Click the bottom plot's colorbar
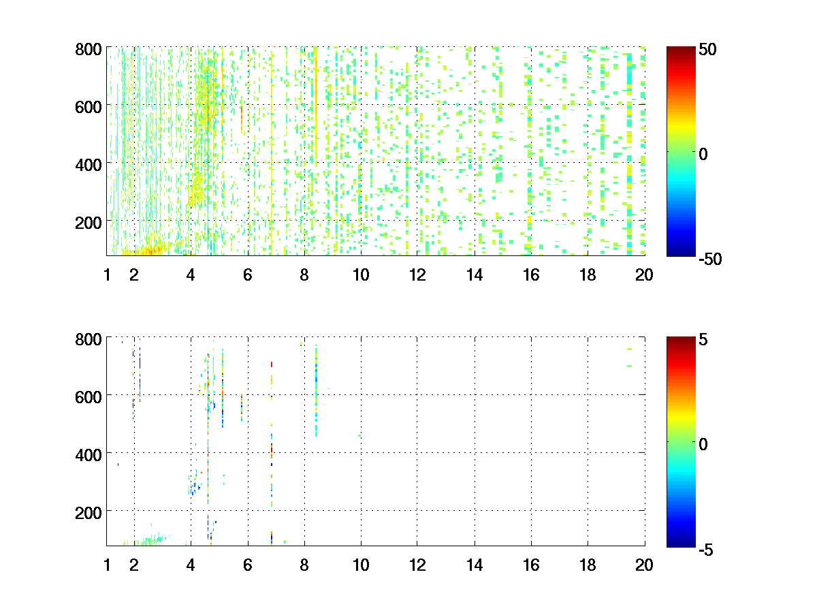The height and width of the screenshot is (613, 817). (x=681, y=441)
